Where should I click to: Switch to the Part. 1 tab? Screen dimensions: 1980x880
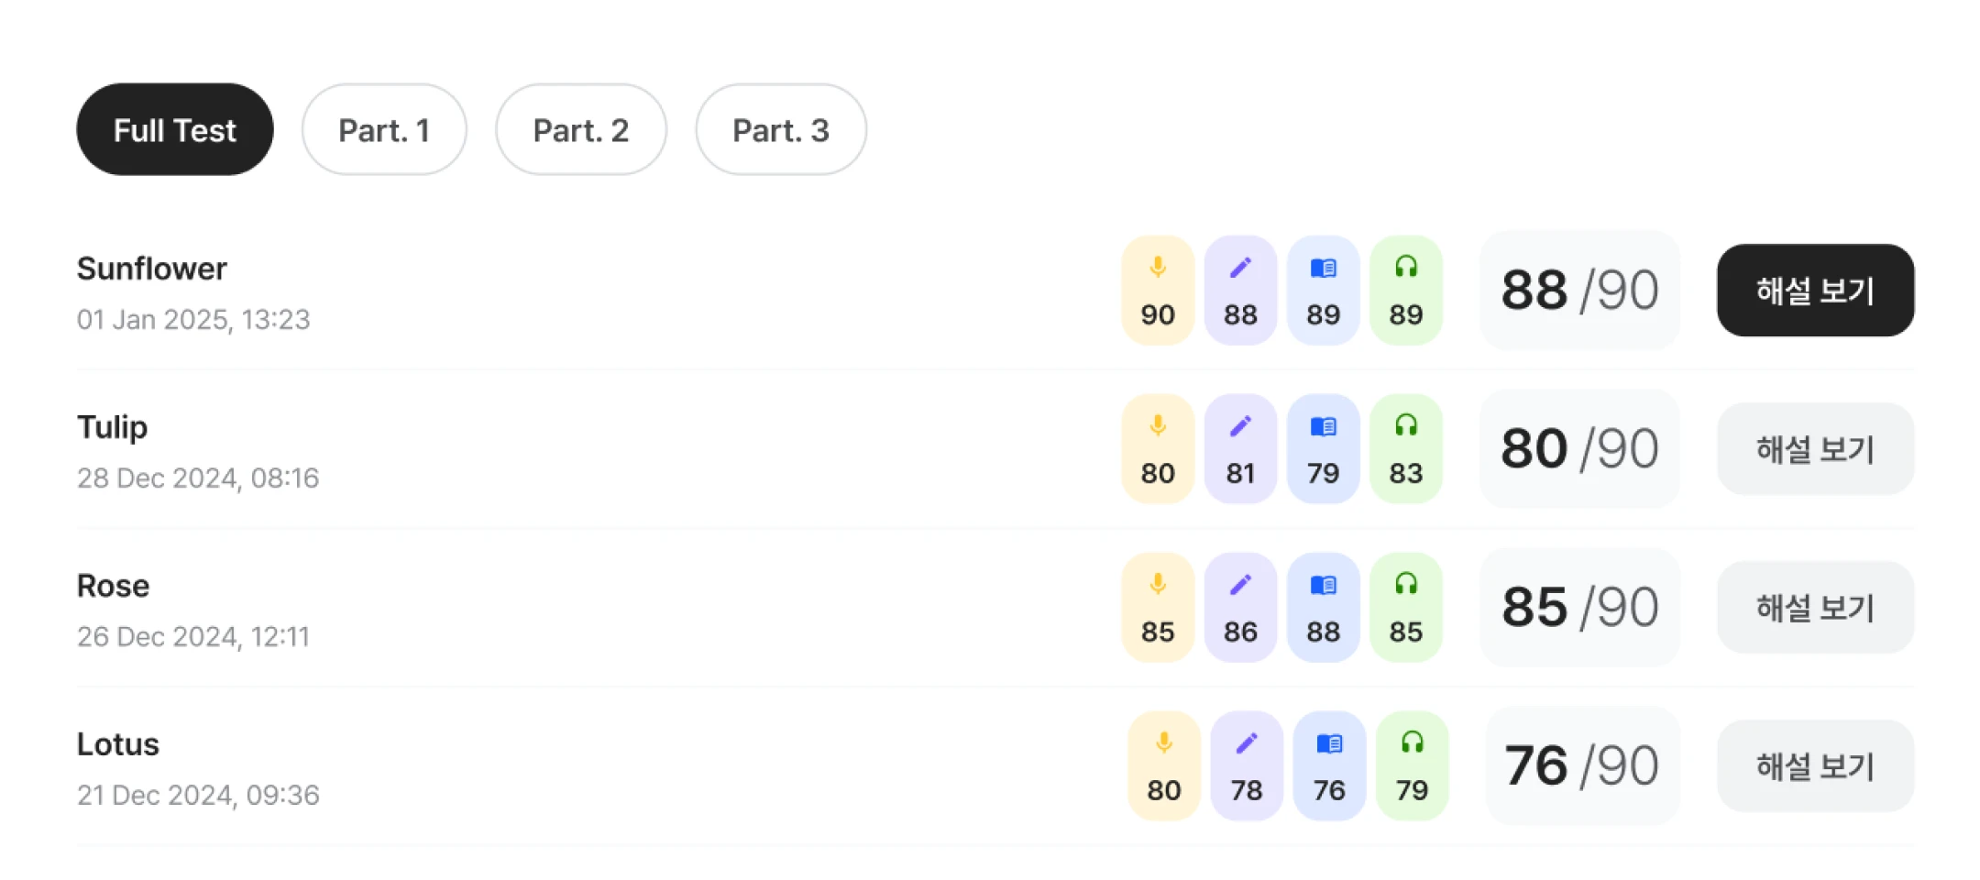pos(384,130)
